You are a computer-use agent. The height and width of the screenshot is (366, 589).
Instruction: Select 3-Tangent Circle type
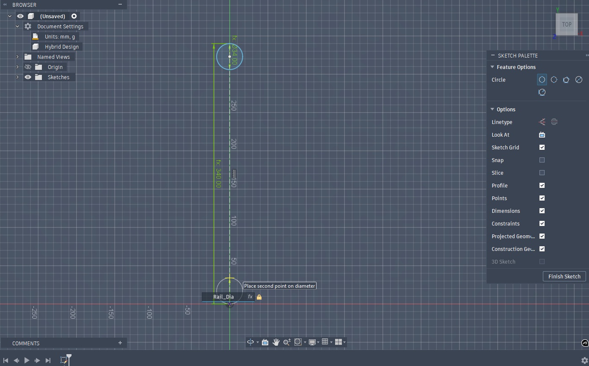[542, 92]
